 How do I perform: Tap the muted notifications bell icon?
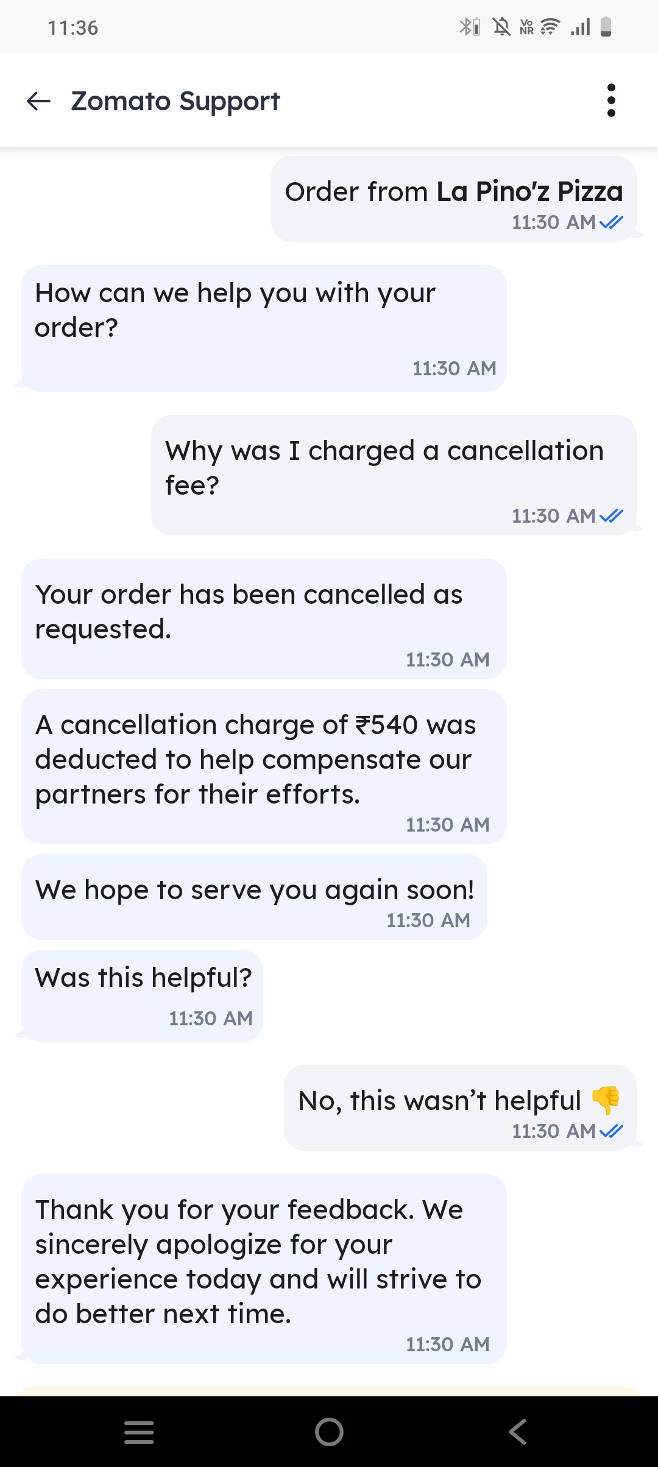click(501, 27)
